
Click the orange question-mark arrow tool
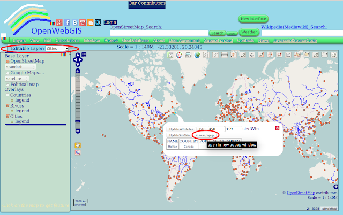point(234,55)
